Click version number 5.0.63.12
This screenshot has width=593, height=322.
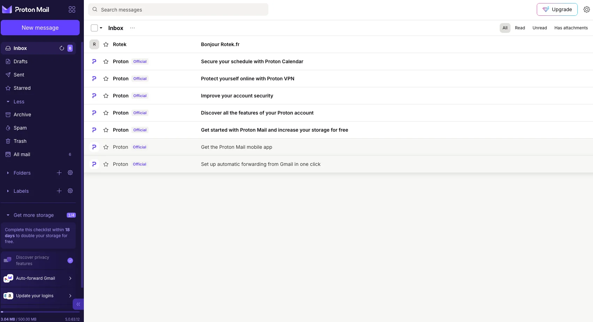72,319
